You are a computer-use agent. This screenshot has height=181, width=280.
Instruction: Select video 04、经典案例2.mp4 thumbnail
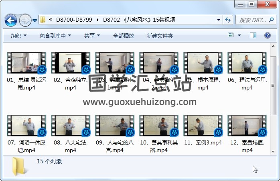pos(159,63)
